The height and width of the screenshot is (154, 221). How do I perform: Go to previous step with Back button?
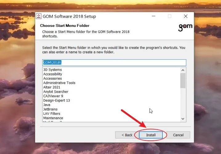tap(127, 135)
